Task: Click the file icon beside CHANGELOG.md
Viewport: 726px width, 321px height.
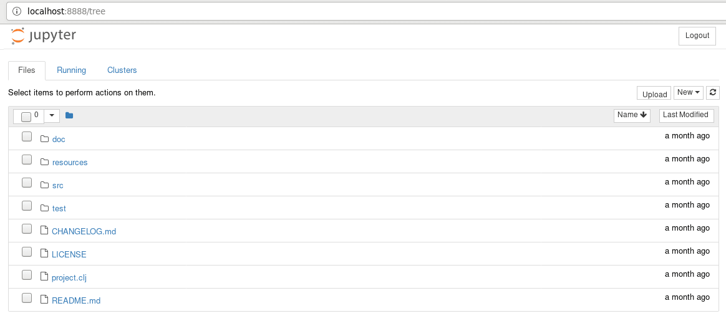Action: (44, 231)
